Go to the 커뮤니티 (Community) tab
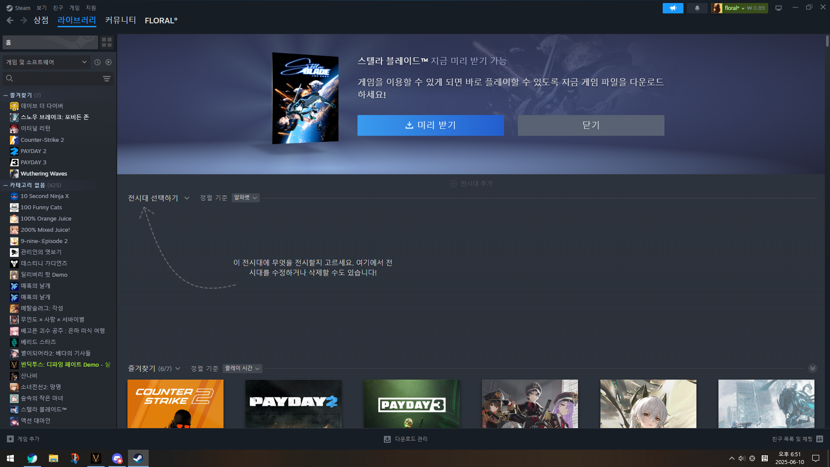This screenshot has height=467, width=830. tap(121, 20)
